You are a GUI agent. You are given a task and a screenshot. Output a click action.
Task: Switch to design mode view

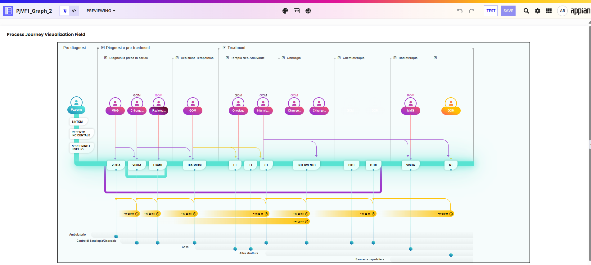coord(65,11)
